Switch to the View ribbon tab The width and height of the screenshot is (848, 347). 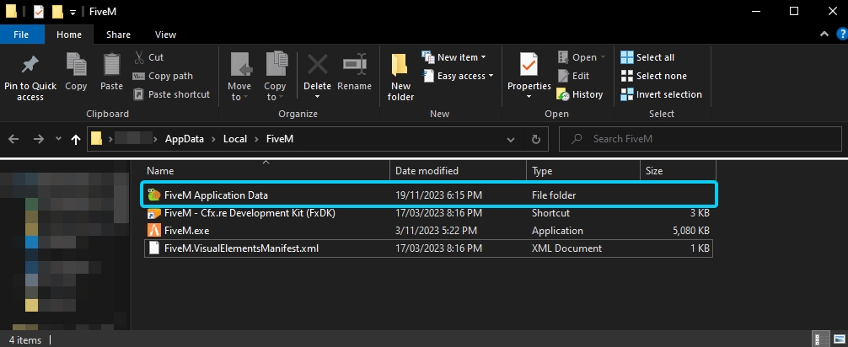point(165,35)
